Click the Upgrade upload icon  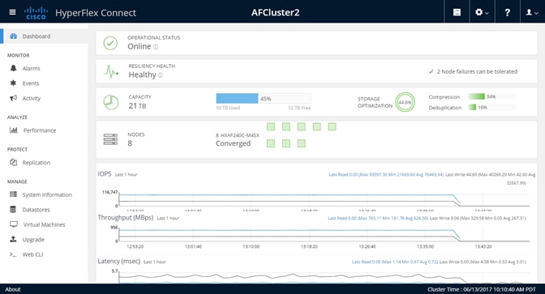click(13, 239)
